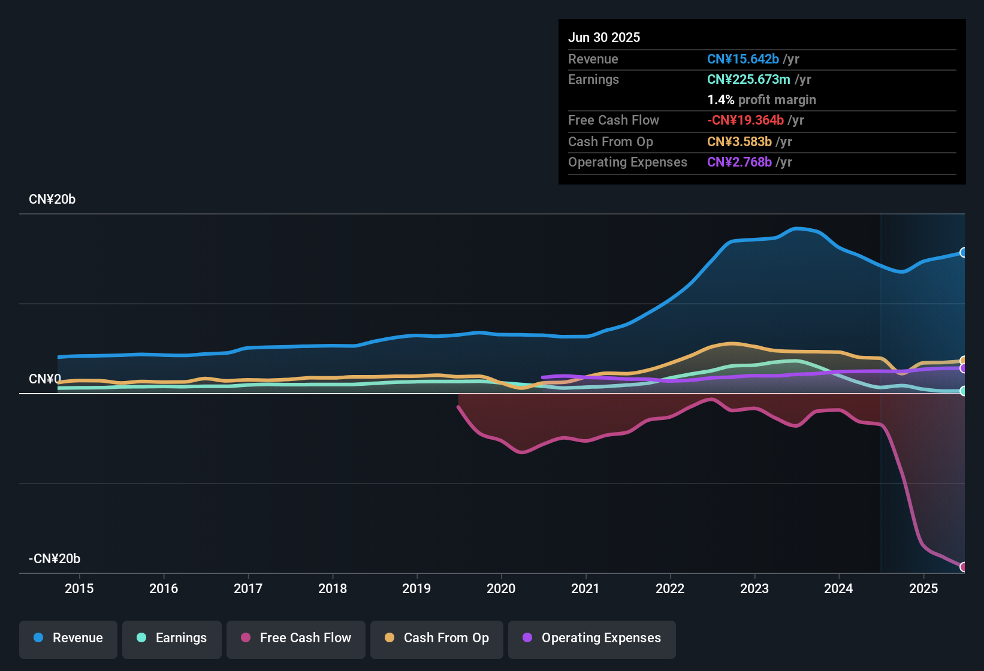Toggle the Revenue series legend button

point(68,639)
